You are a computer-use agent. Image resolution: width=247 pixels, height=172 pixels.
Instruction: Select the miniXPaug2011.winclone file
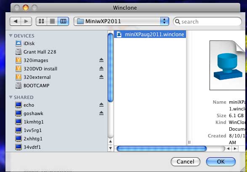click(x=150, y=35)
